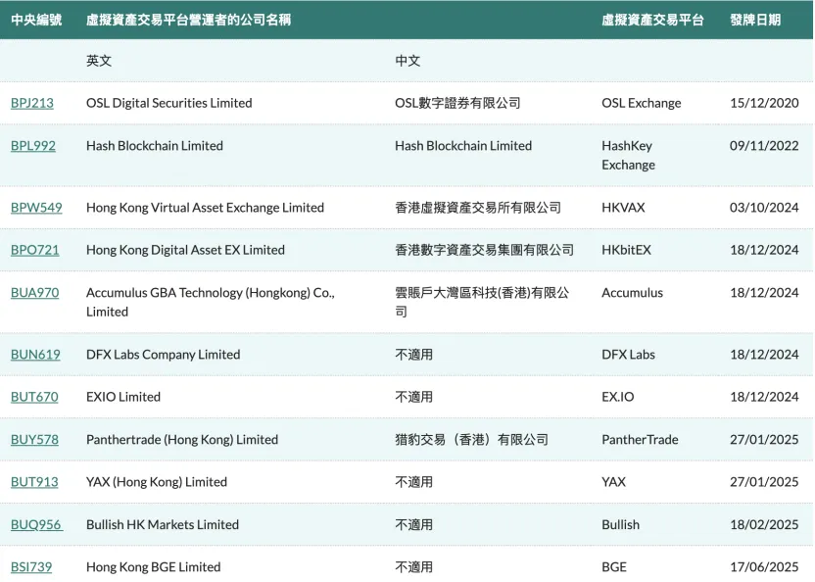815x582 pixels.
Task: Click the 虛擬資產交易平台 column header on the right
Action: (x=652, y=20)
